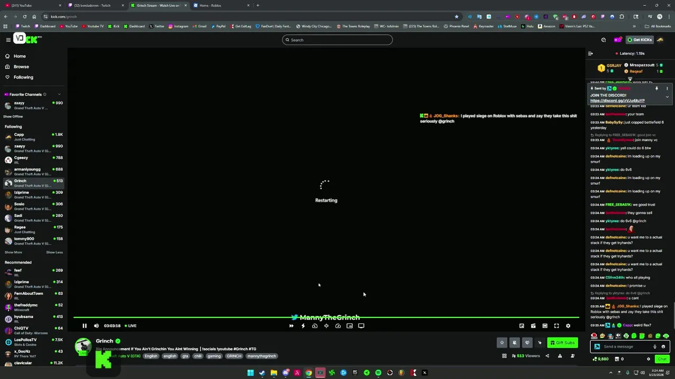This screenshot has width=675, height=379.
Task: Open the discord.gg link in pinned message
Action: pyautogui.click(x=617, y=101)
